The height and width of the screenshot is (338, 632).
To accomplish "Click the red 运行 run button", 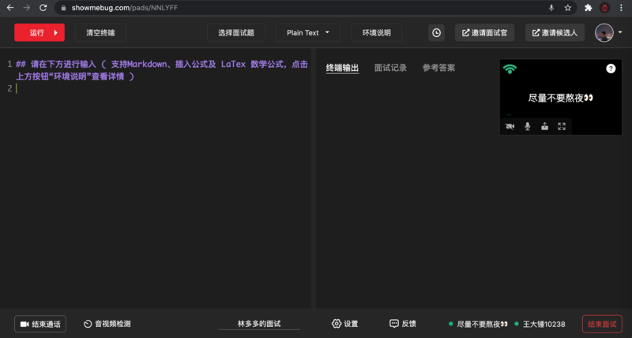I will (x=39, y=32).
